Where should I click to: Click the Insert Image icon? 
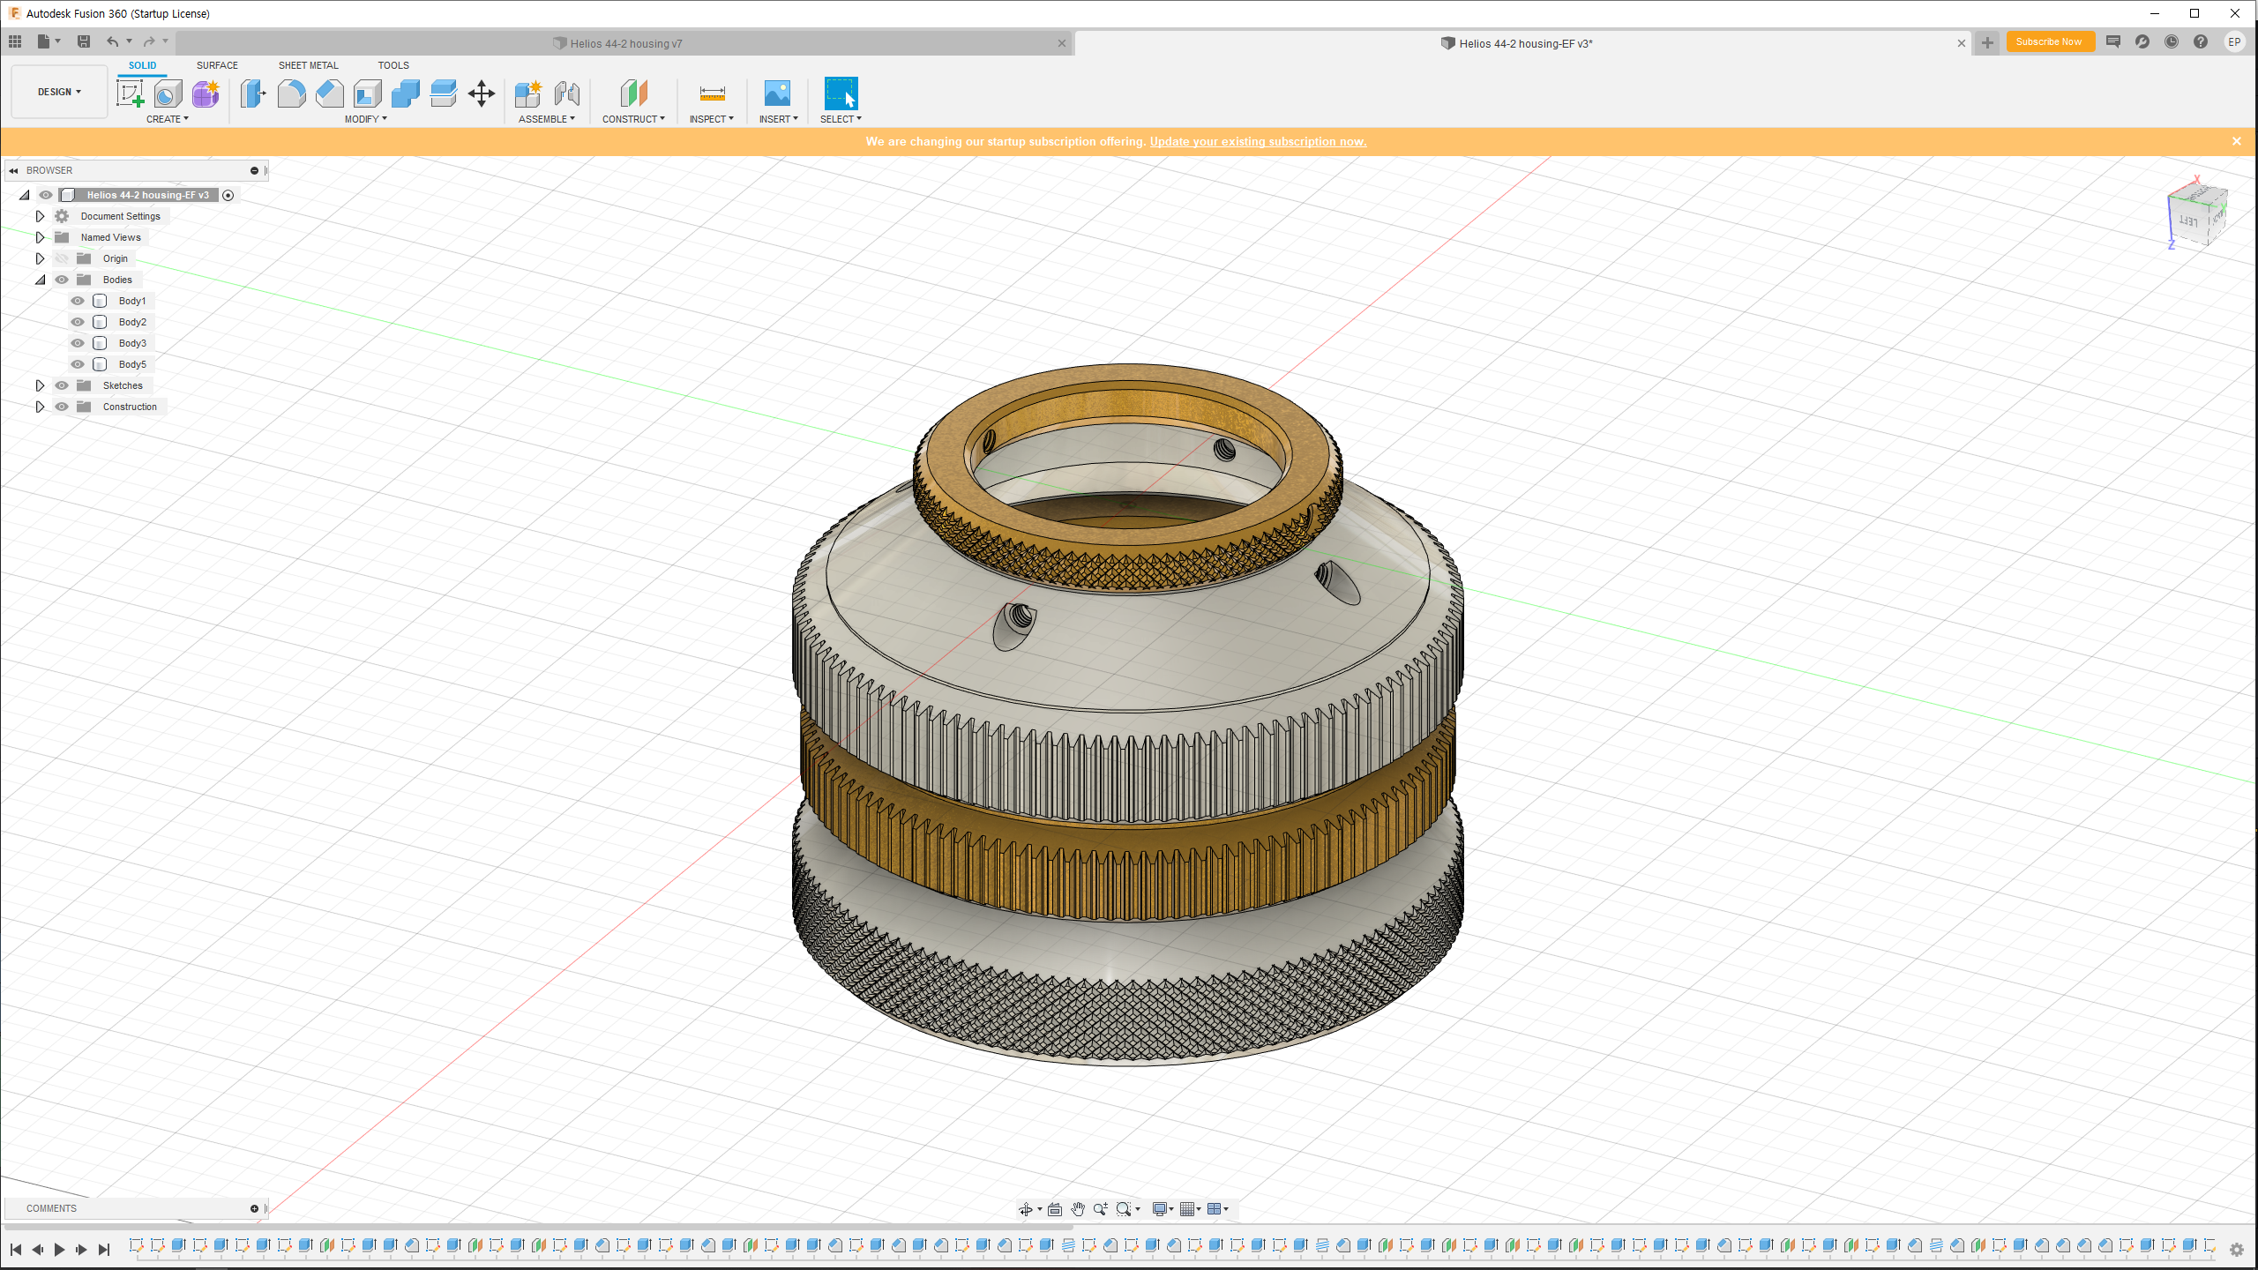(777, 93)
